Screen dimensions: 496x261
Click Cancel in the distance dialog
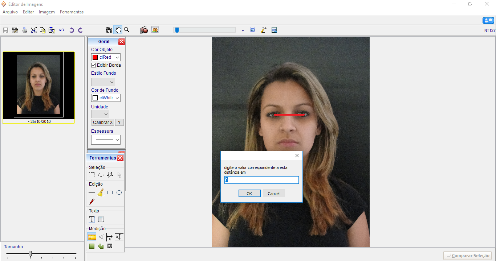(x=273, y=194)
